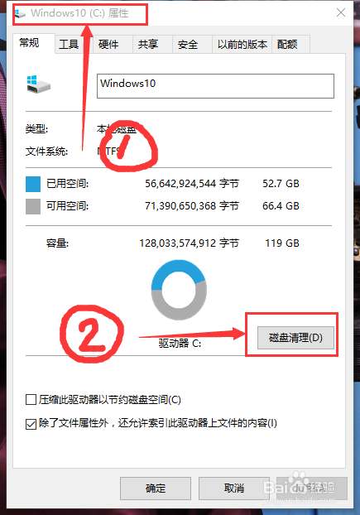Select the 共享 tab
360x515 pixels.
click(148, 45)
